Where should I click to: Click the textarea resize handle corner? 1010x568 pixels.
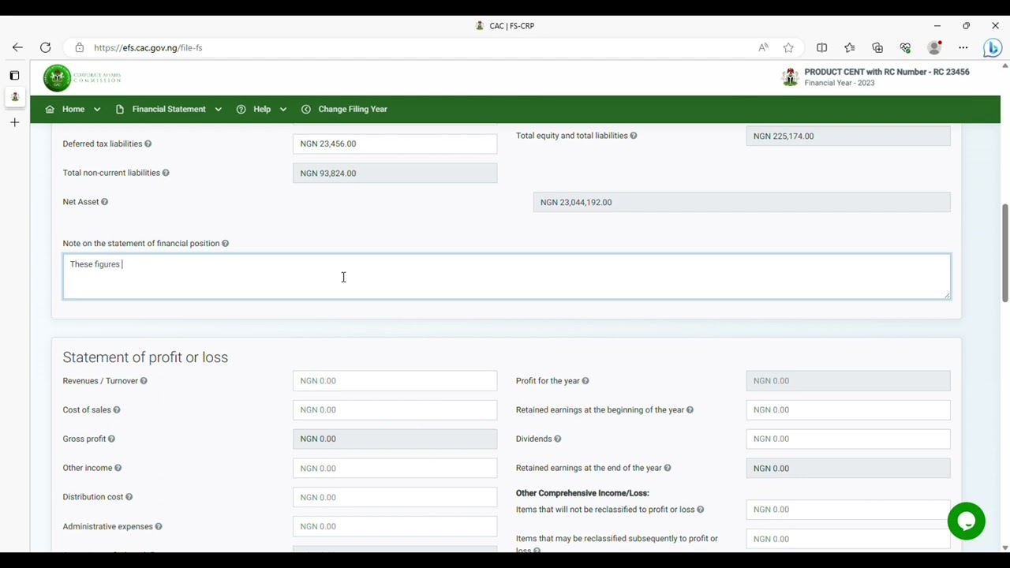[x=947, y=295]
